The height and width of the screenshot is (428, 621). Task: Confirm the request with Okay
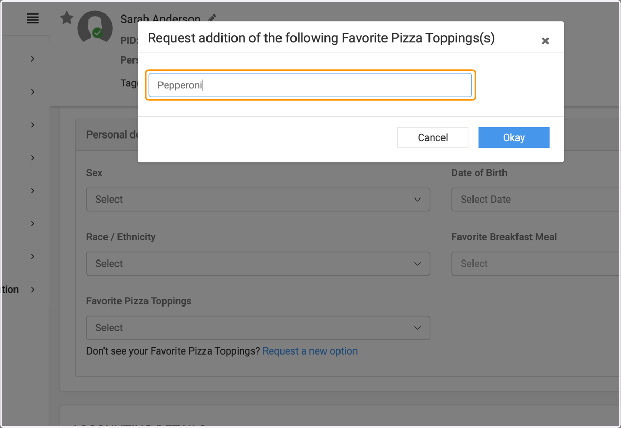tap(513, 137)
